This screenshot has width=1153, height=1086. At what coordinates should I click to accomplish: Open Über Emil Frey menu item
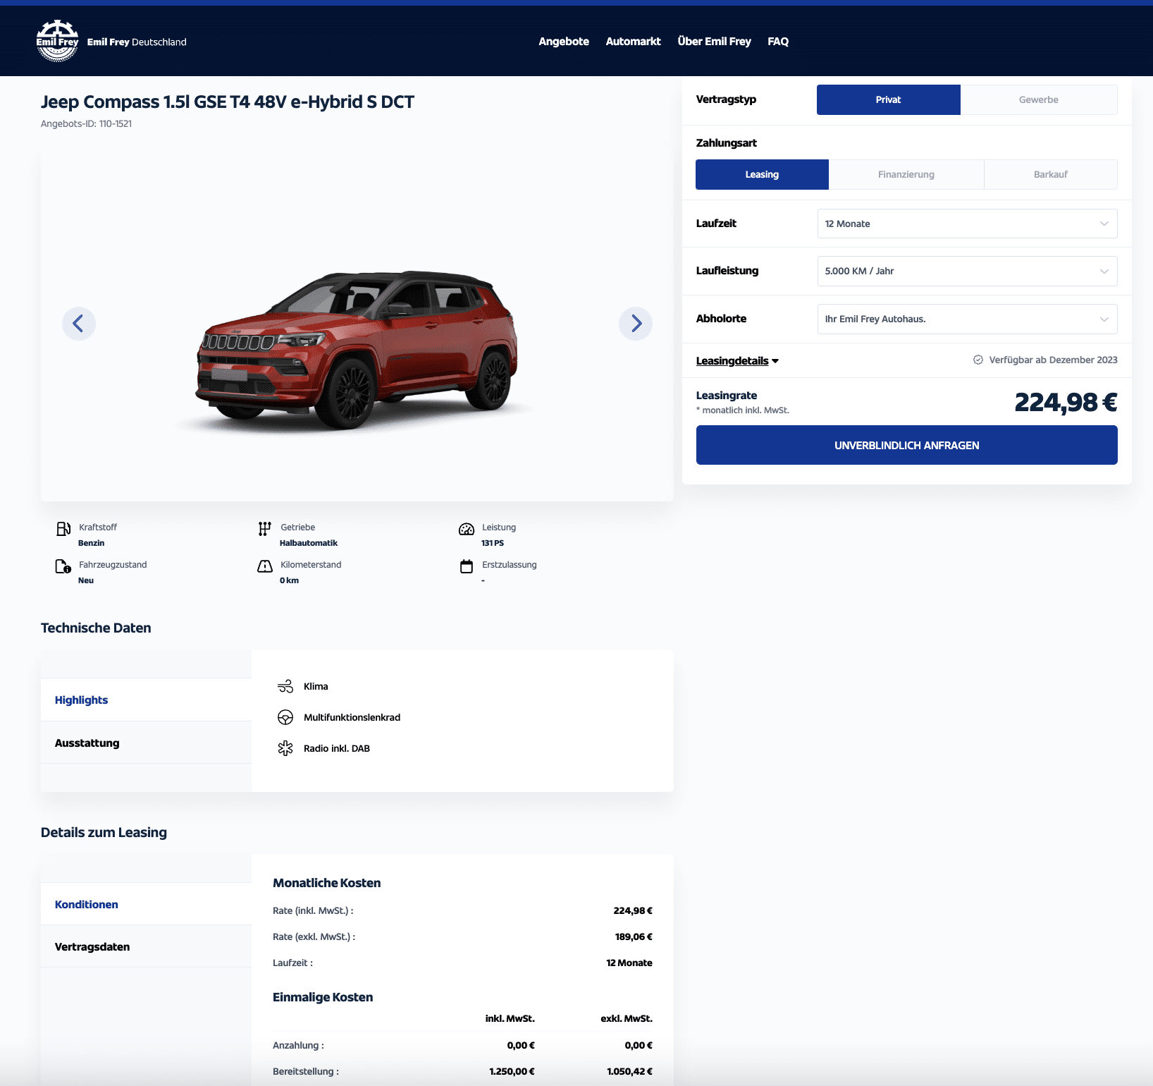click(x=714, y=41)
